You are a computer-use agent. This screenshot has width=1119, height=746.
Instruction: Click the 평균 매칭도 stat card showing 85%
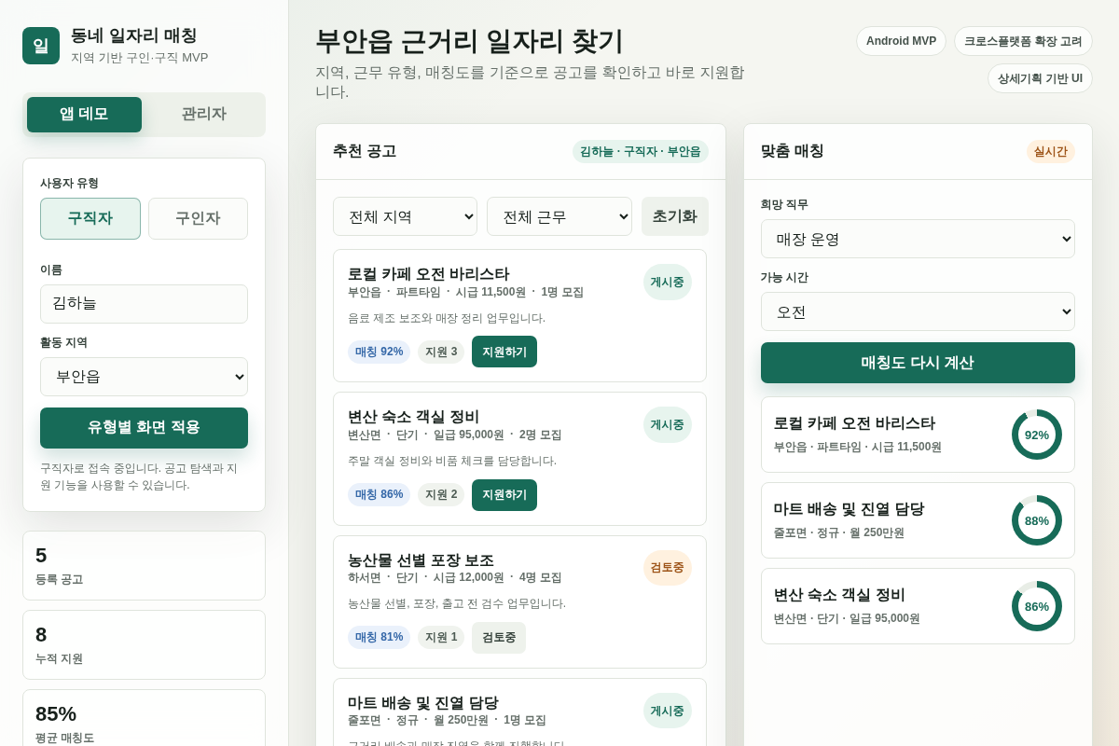144,718
